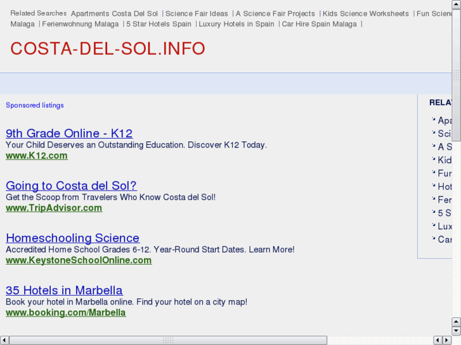Click 5 Star Hotels Spain related search
The height and width of the screenshot is (345, 461).
click(159, 24)
